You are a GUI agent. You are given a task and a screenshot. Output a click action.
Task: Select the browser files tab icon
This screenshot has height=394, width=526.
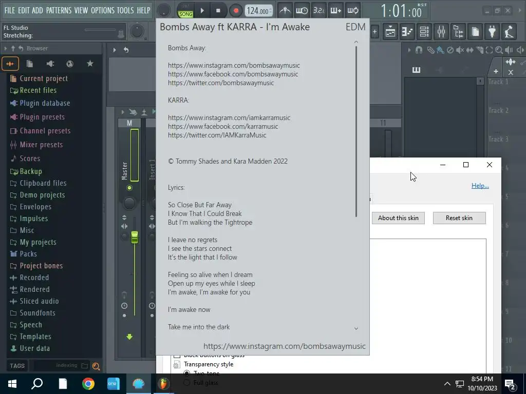(x=30, y=64)
